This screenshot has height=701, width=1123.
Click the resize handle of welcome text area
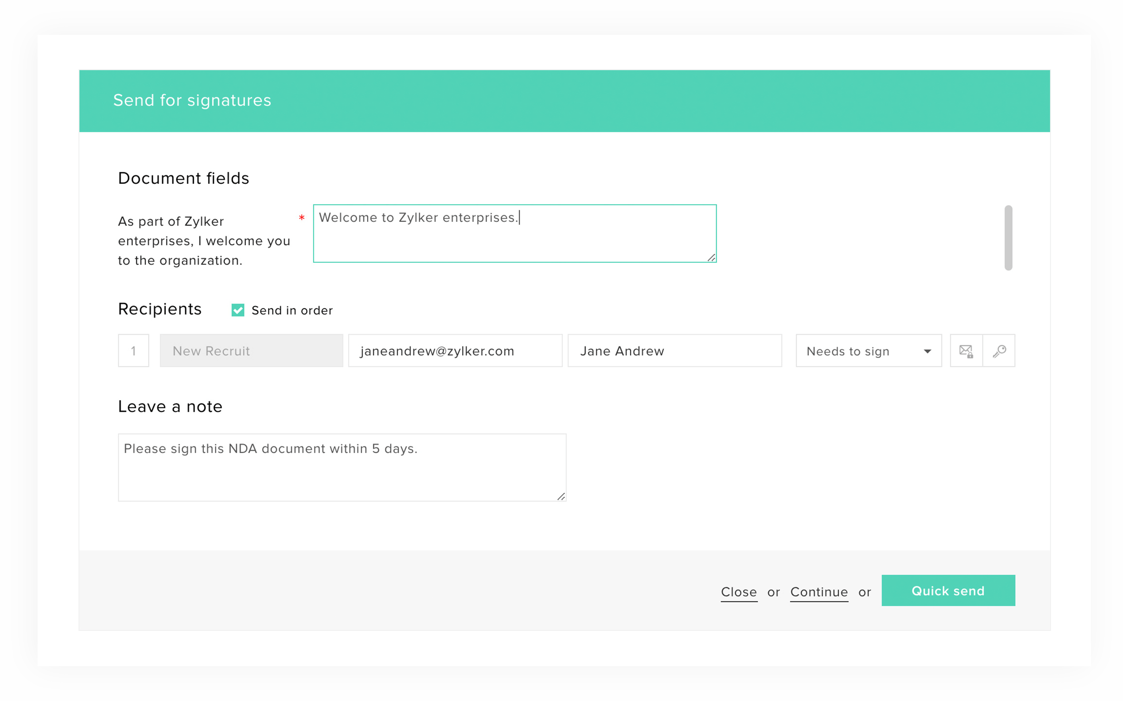pyautogui.click(x=711, y=258)
